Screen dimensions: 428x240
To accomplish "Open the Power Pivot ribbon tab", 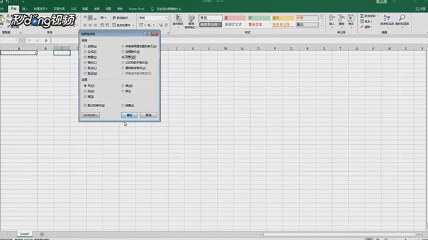I will [x=136, y=9].
